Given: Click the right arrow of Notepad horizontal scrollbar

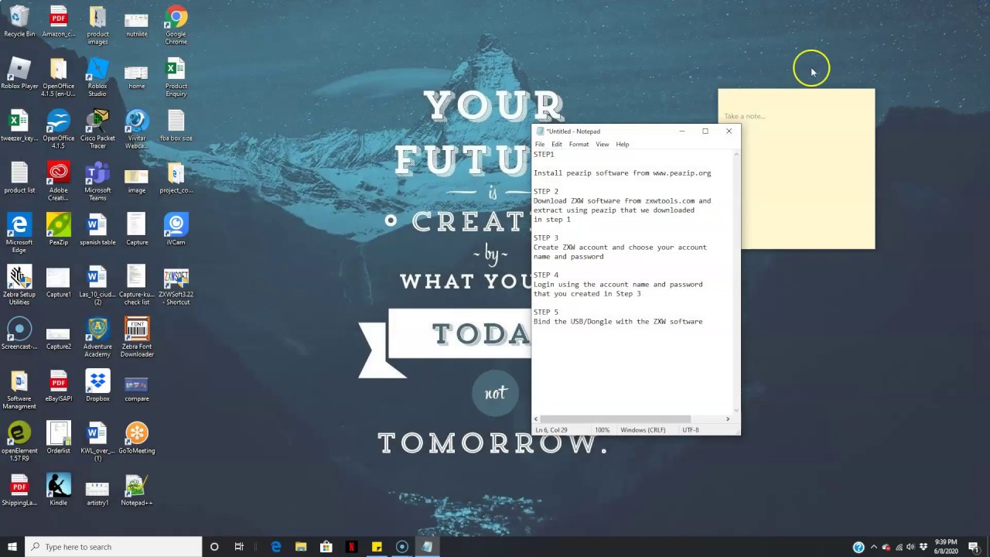Looking at the screenshot, I should tap(728, 419).
